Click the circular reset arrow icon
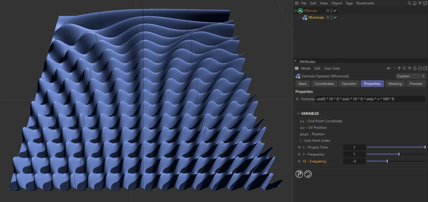The height and width of the screenshot is (202, 428). coord(308,174)
